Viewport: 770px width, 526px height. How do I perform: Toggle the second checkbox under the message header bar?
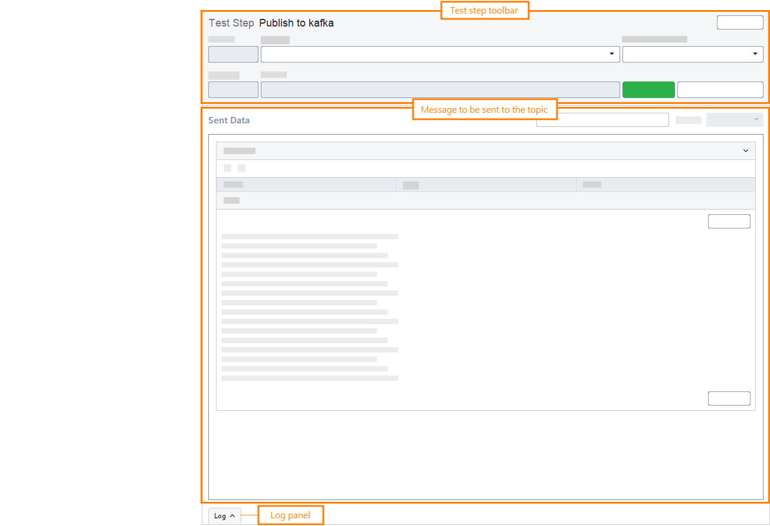[x=241, y=168]
